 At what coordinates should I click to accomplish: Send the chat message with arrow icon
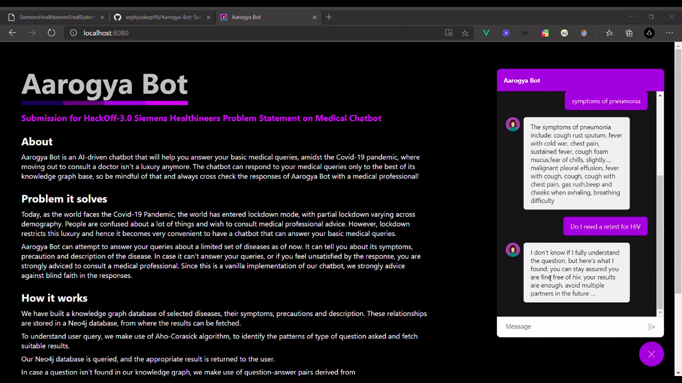[651, 327]
